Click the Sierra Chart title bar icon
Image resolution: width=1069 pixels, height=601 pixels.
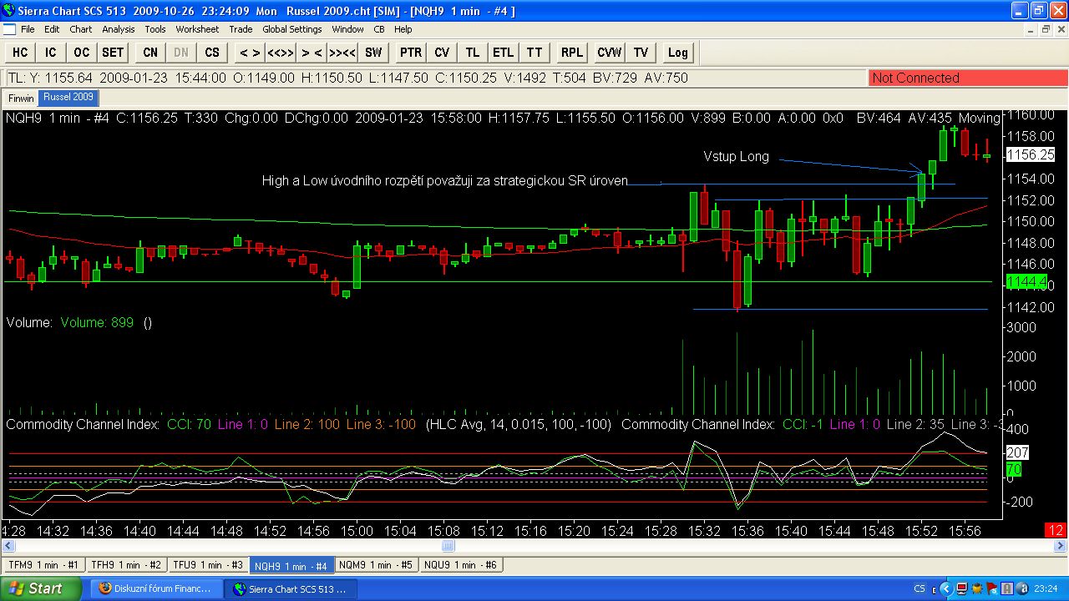coord(8,11)
